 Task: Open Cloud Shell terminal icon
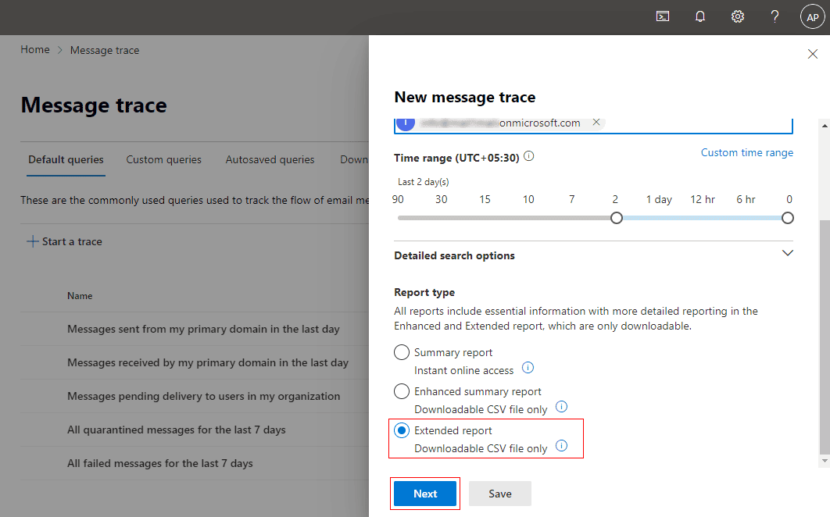(663, 16)
